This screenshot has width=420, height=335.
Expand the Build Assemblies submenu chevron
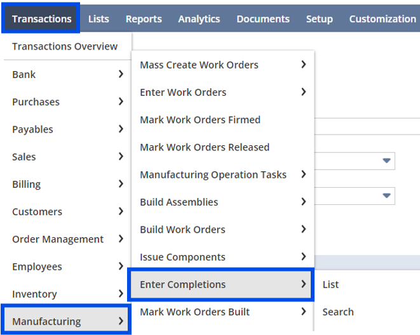304,202
